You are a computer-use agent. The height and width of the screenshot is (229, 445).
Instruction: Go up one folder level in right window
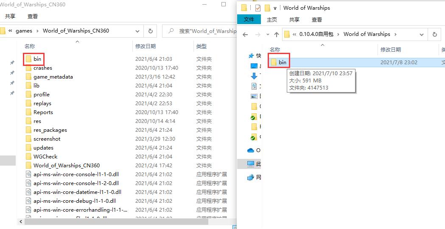(277, 35)
